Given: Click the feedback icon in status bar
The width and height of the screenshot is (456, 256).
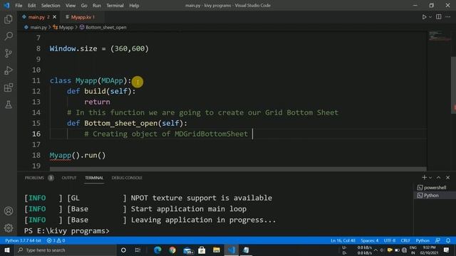Looking at the screenshot, I should click(437, 240).
